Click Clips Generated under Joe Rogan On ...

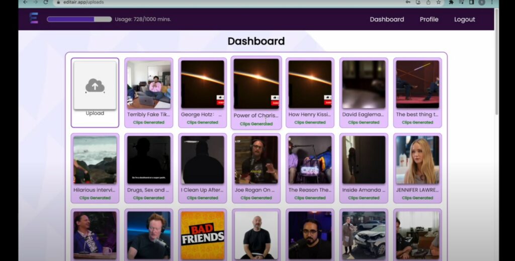point(256,198)
